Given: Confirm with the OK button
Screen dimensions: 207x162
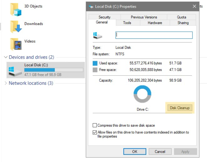Looking at the screenshot, I should (x=135, y=151).
